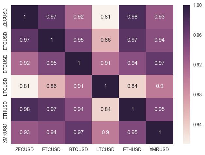Click the ETCUSD label on the bottom axis
Image resolution: width=205 pixels, height=155 pixels.
51,149
